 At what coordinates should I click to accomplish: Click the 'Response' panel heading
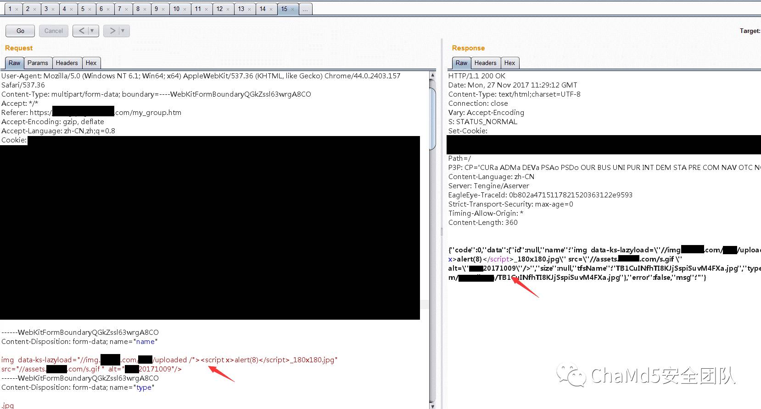pos(468,48)
